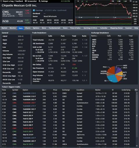The width and height of the screenshot is (139, 148).
Task: Click the trades list scroll-up arrow
Action: tap(137, 93)
